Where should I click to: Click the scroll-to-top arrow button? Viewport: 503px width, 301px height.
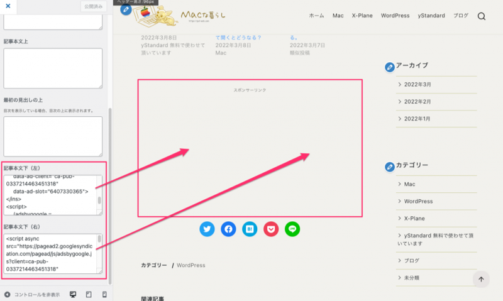click(481, 279)
